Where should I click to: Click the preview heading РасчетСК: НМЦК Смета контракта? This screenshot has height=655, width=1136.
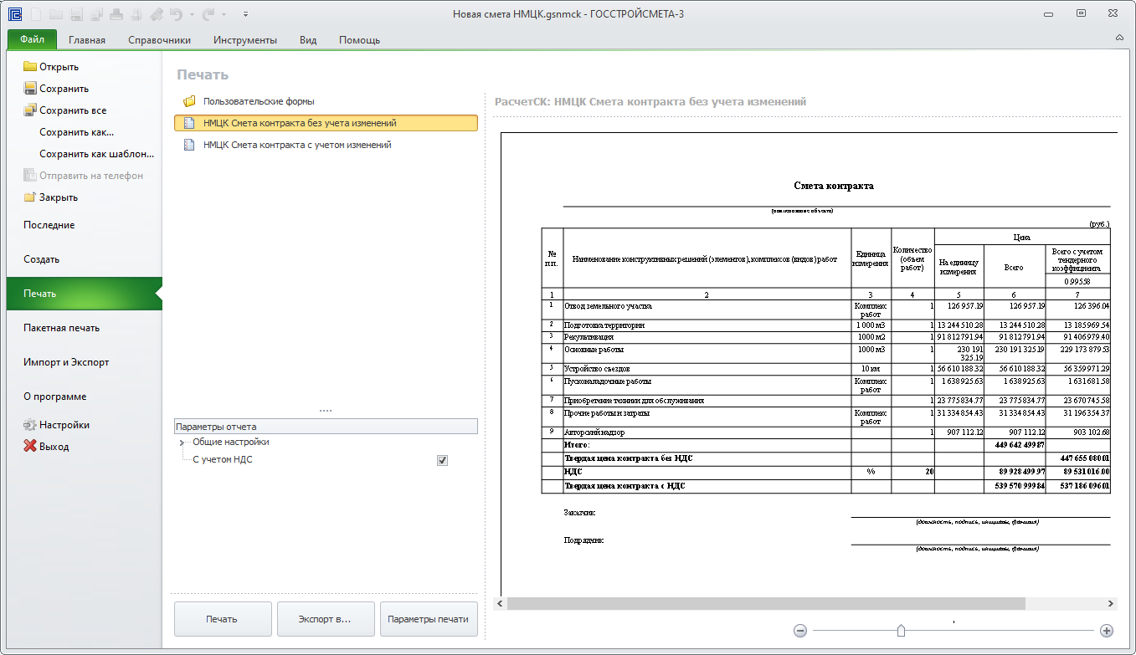point(650,101)
